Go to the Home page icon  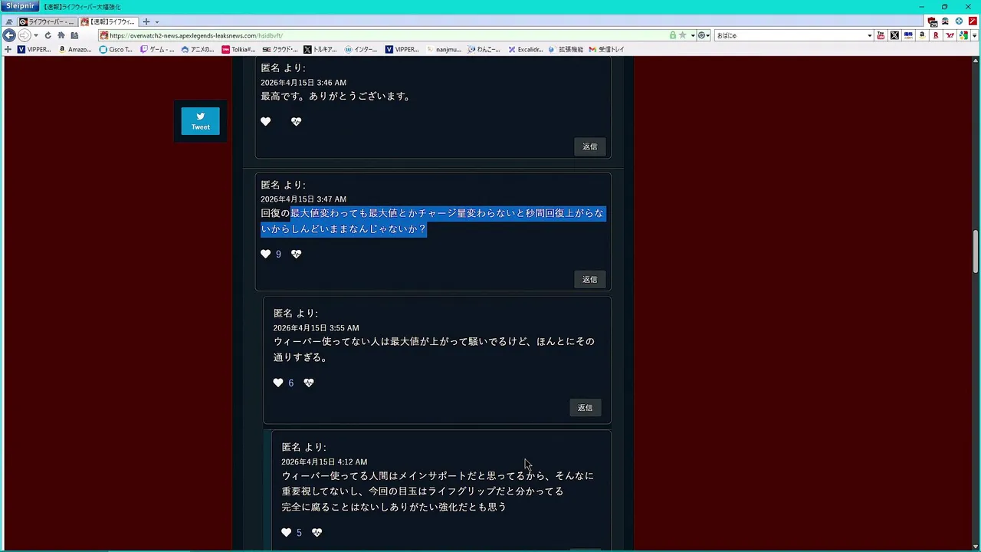coord(61,35)
